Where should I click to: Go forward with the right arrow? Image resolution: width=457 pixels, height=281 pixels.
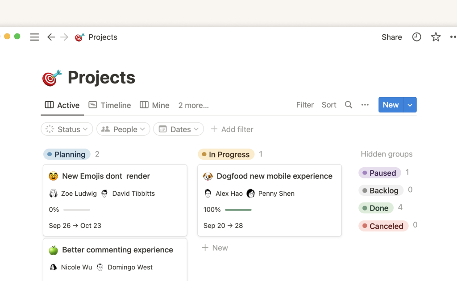(64, 37)
